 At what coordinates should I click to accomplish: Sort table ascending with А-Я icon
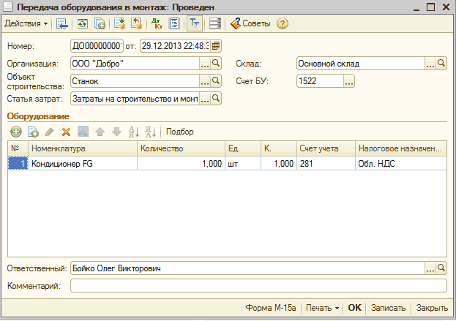(134, 132)
